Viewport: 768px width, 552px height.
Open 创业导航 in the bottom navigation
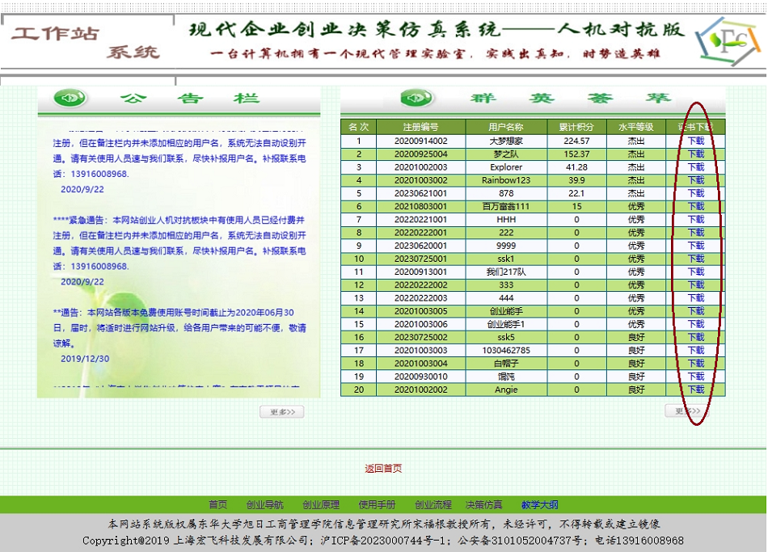point(265,504)
